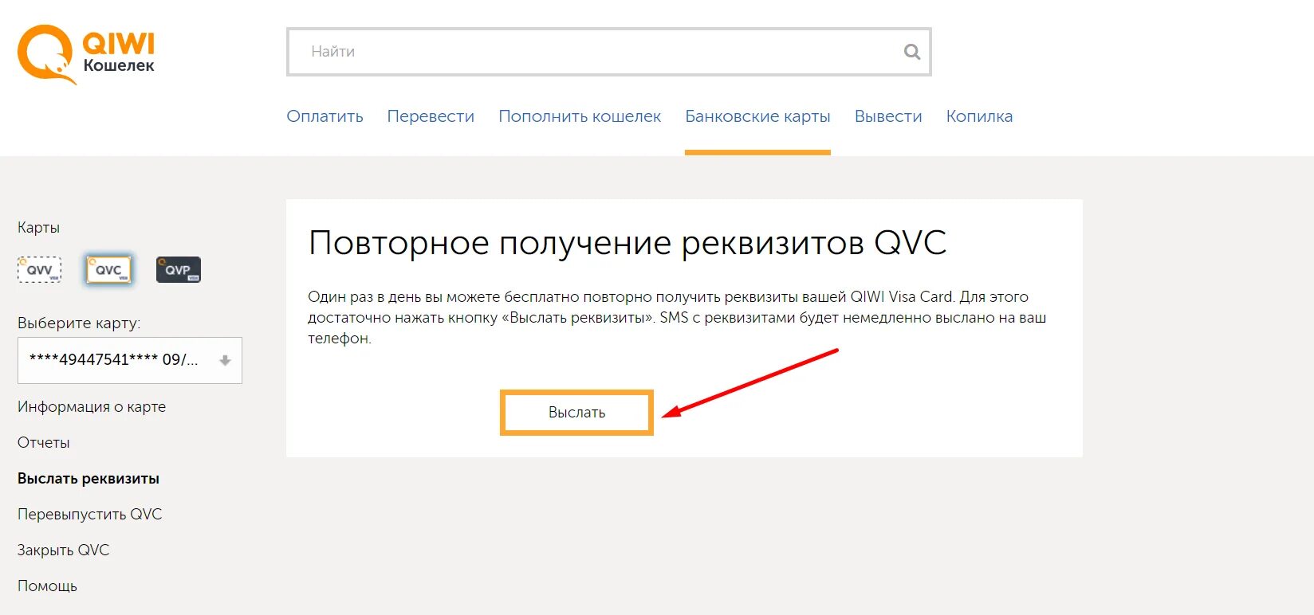The image size is (1314, 615).
Task: Open the Копилка tab
Action: click(979, 116)
